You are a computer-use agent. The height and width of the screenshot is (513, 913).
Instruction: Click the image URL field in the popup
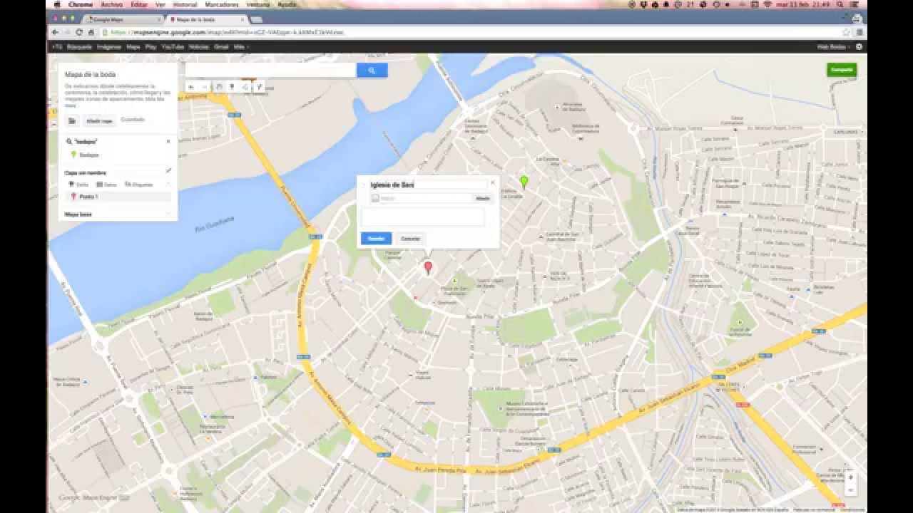click(x=421, y=198)
